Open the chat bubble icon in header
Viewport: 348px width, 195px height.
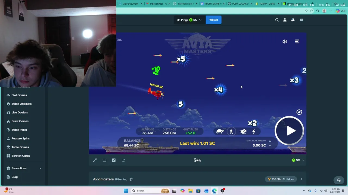pyautogui.click(x=302, y=20)
